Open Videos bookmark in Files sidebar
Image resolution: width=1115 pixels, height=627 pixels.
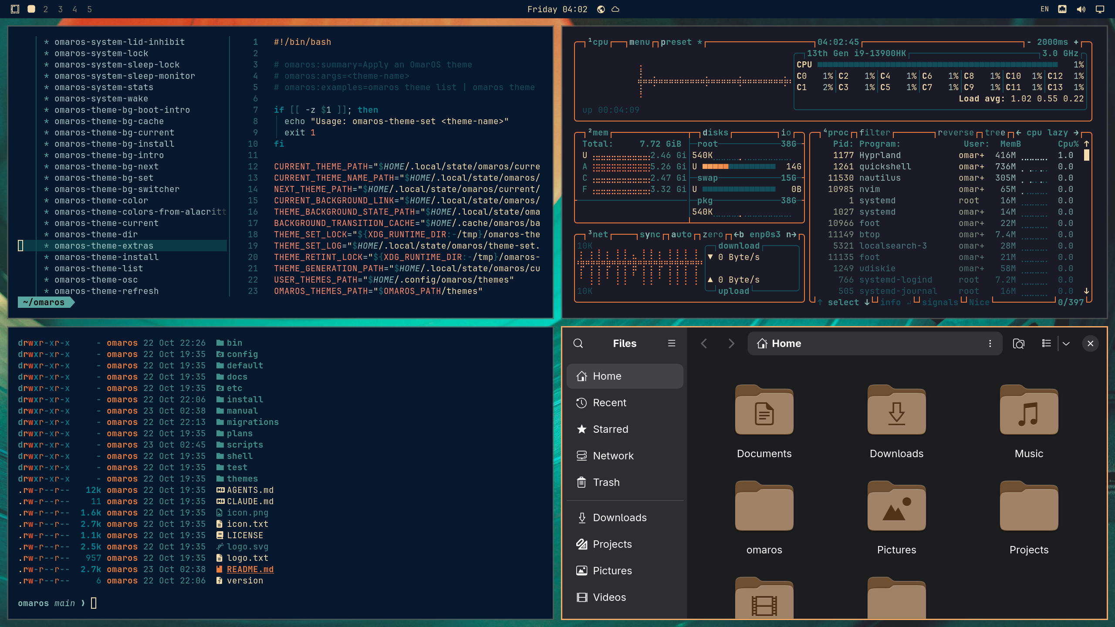(625, 597)
